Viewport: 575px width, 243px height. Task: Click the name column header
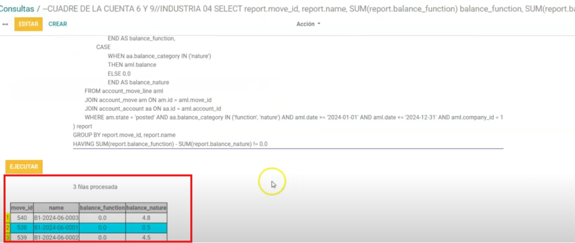(55, 207)
